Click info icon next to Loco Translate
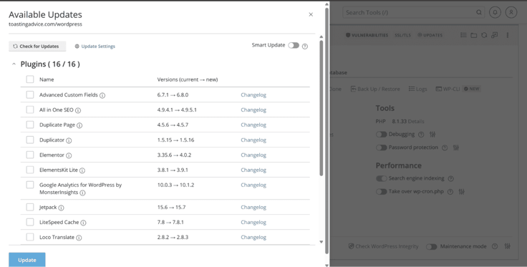Viewport: 527px width, 267px height. point(79,238)
